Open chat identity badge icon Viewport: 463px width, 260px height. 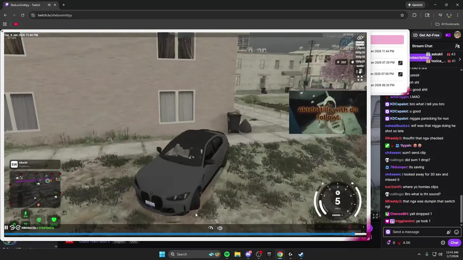point(388,232)
